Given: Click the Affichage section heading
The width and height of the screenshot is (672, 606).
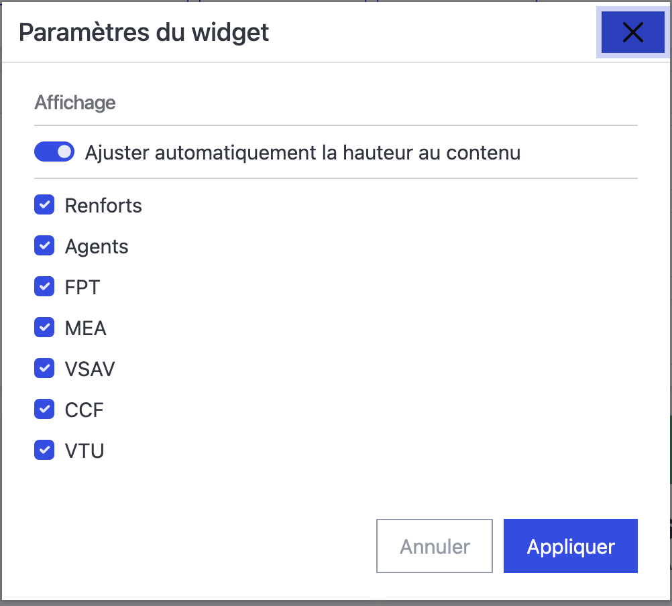Looking at the screenshot, I should [x=75, y=103].
